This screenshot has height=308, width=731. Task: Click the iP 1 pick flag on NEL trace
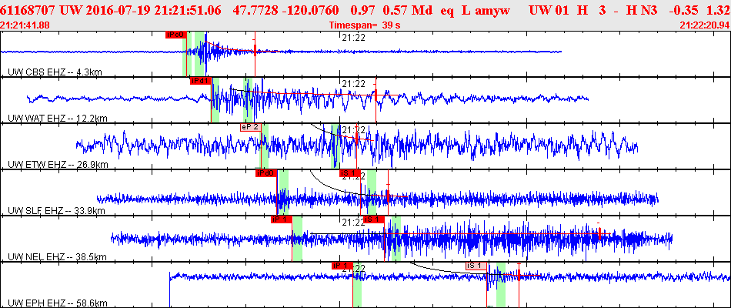(281, 219)
